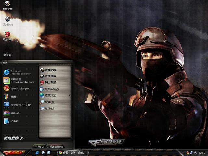208x156 pixels.
Task: Choose 运行(R)... from the Start menu
Action: 50,108
